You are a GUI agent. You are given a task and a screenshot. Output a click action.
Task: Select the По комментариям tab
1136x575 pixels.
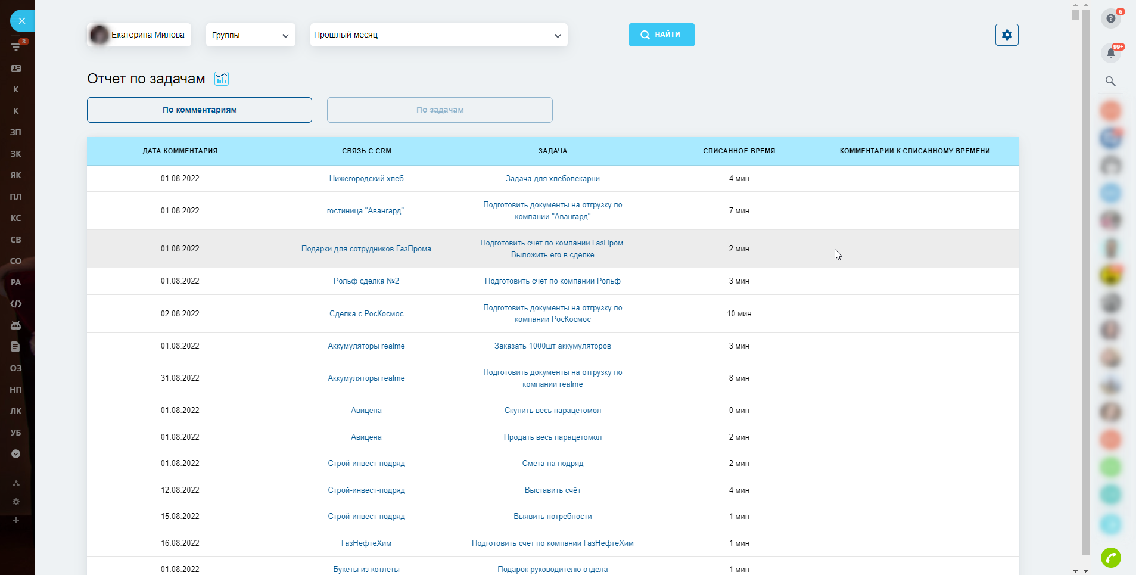coord(200,110)
